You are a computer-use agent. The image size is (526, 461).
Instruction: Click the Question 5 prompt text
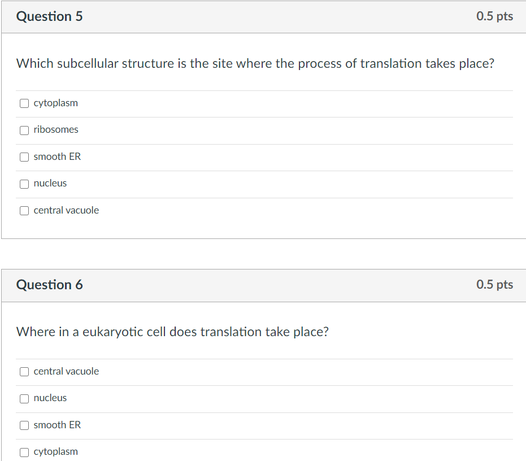click(x=255, y=63)
